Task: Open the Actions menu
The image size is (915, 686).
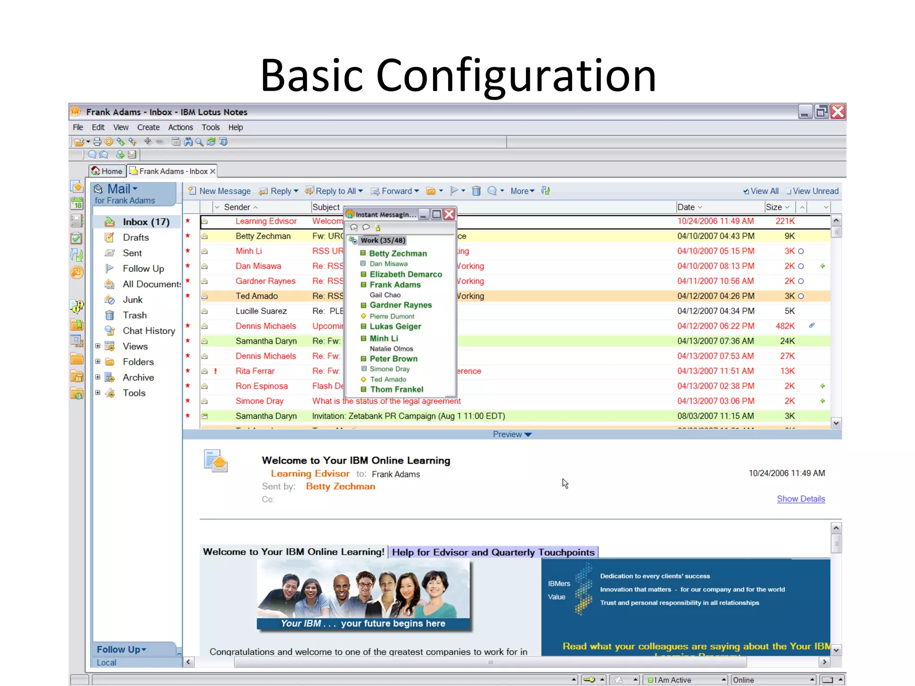Action: coord(180,127)
